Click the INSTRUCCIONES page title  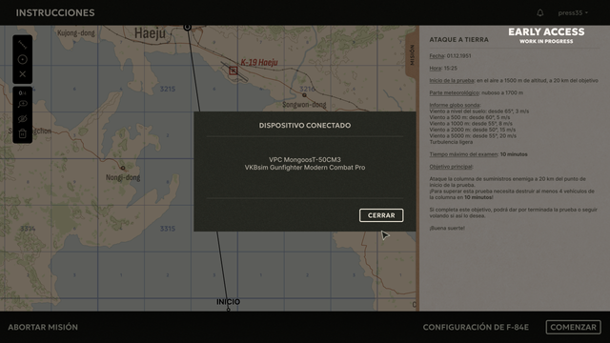pos(55,12)
